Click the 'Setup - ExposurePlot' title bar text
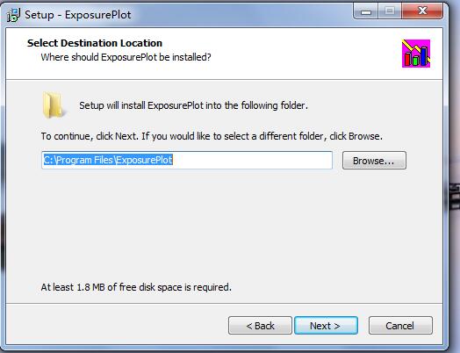The image size is (460, 353). coord(78,15)
